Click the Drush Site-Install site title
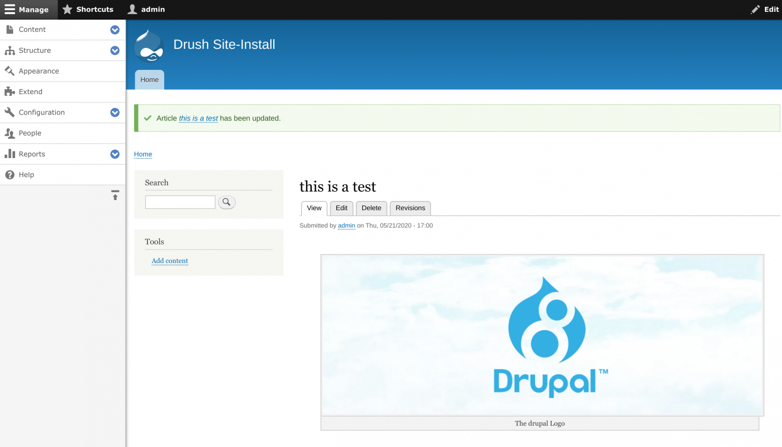The height and width of the screenshot is (447, 782). [224, 44]
